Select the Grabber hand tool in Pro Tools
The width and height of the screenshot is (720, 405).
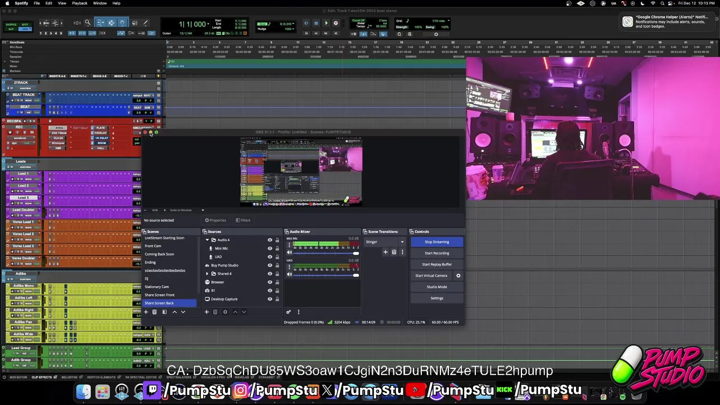pyautogui.click(x=123, y=22)
